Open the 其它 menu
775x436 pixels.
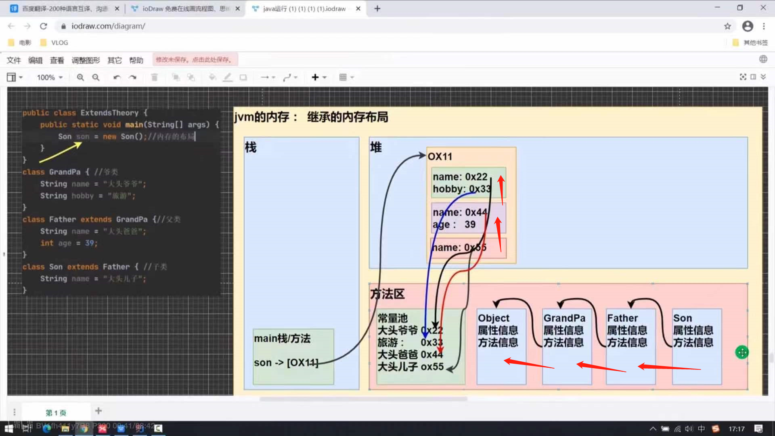coord(115,60)
